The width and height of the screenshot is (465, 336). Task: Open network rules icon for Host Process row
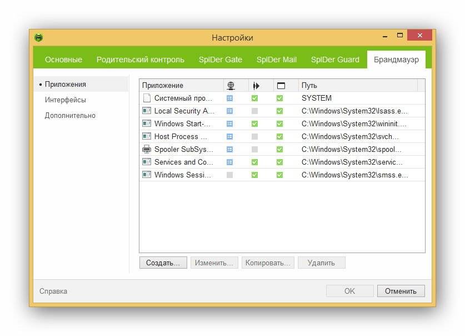pyautogui.click(x=229, y=136)
